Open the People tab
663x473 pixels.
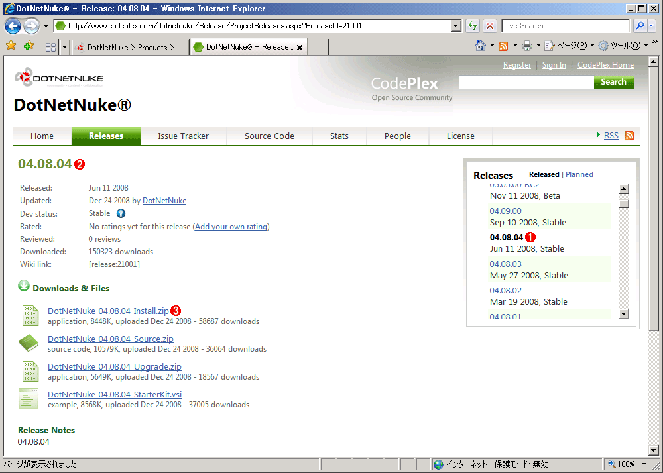click(x=398, y=136)
